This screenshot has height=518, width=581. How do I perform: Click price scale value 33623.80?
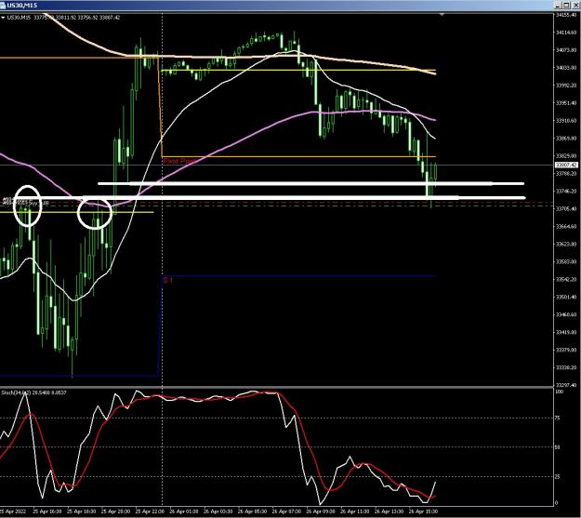[566, 244]
